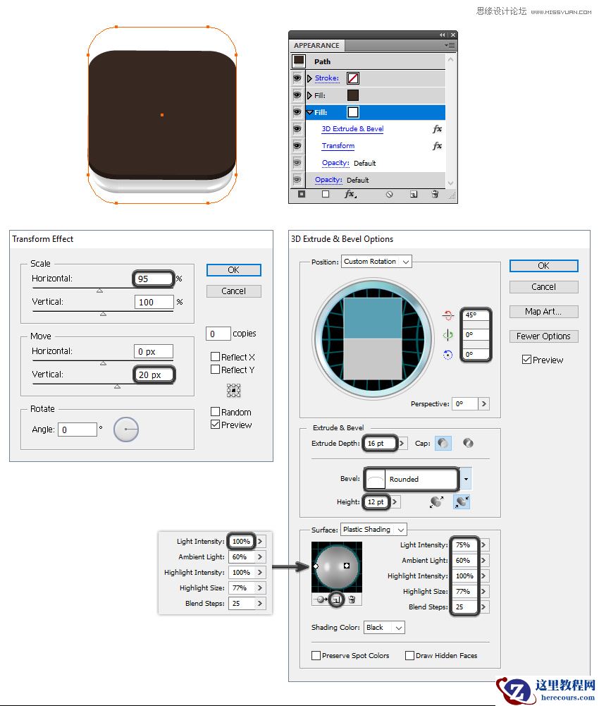Screen dimensions: 599x706
Task: Click the rotate angle dial
Action: [126, 429]
